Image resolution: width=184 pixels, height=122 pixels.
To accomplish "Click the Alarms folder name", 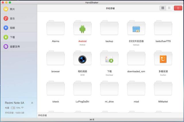I will click(x=55, y=41).
